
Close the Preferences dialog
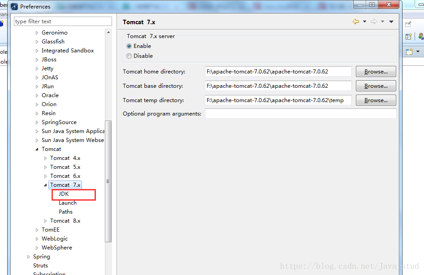[389, 4]
